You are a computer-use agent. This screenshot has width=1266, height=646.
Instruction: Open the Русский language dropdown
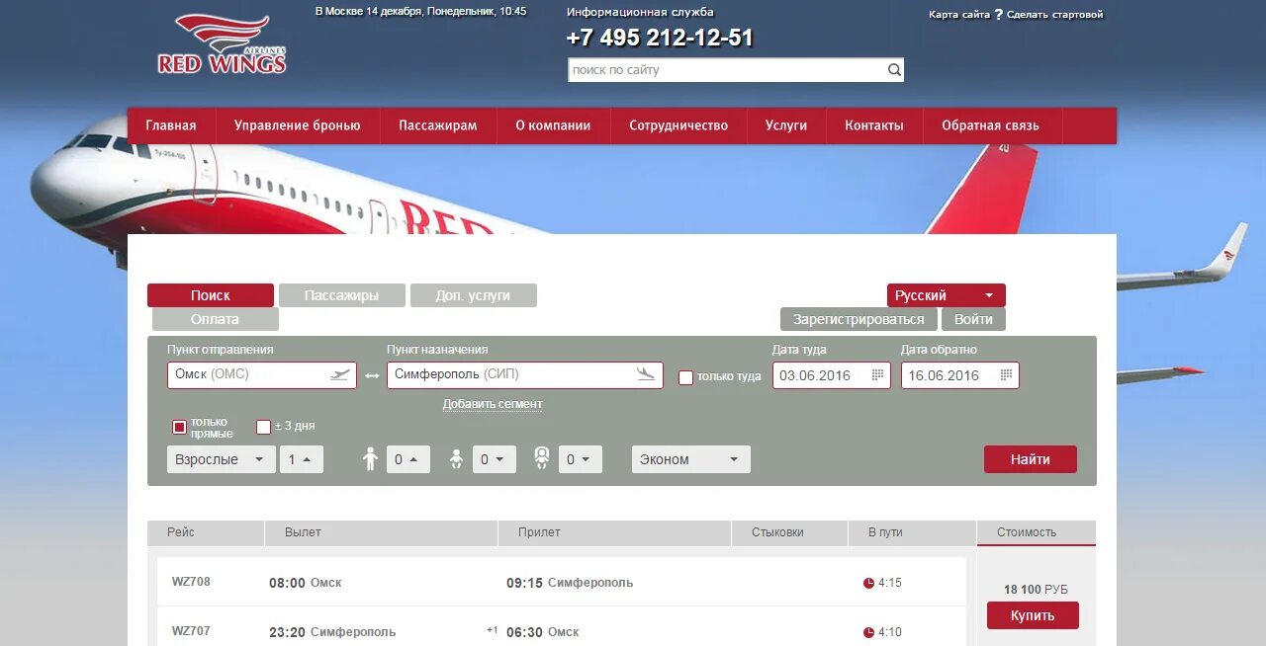tap(947, 295)
